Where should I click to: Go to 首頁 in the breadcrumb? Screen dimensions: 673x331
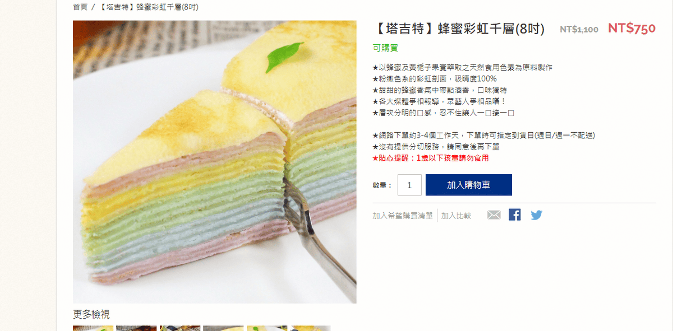[x=80, y=7]
